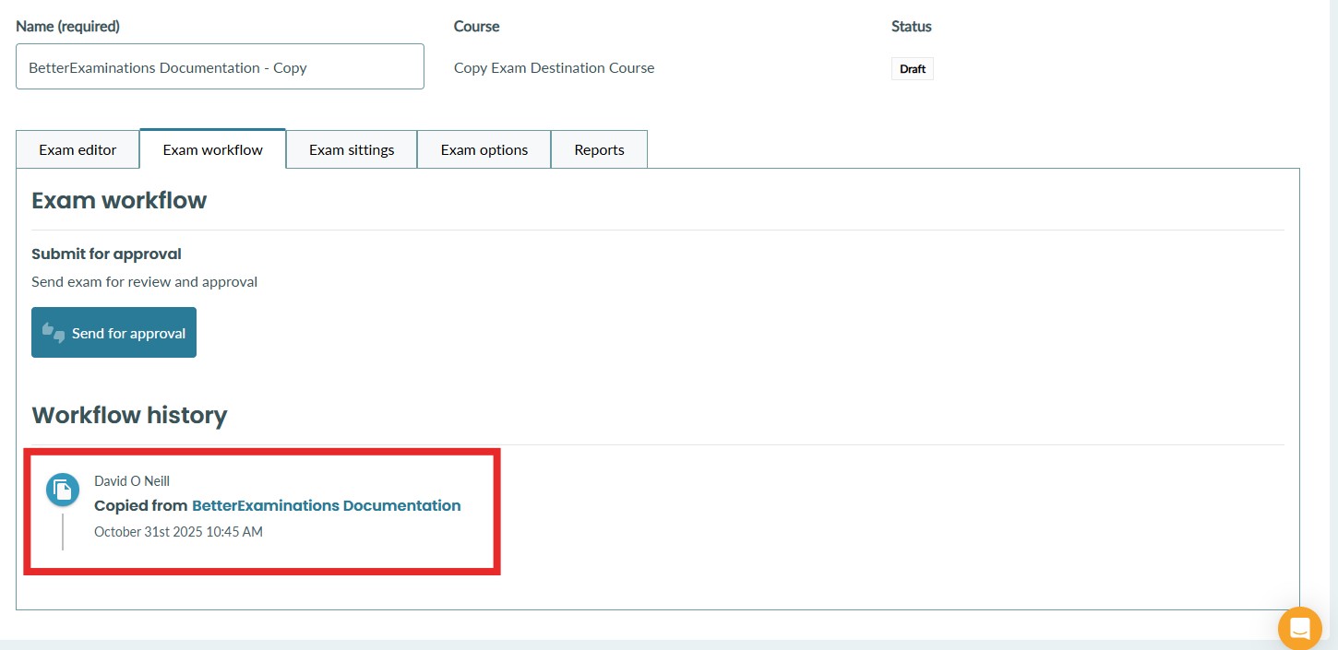This screenshot has width=1338, height=650.
Task: Click the Name (required) field label
Action: [67, 27]
